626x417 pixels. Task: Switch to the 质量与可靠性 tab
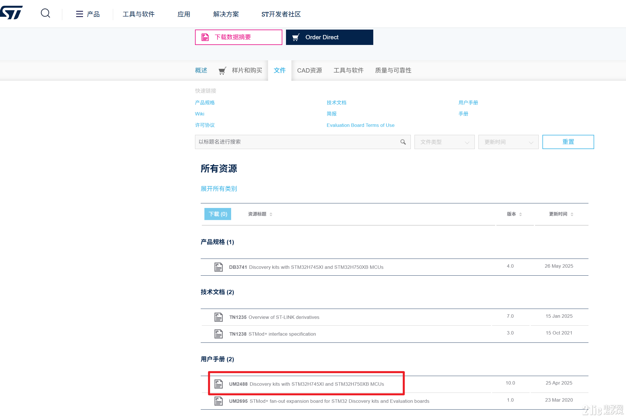click(393, 71)
